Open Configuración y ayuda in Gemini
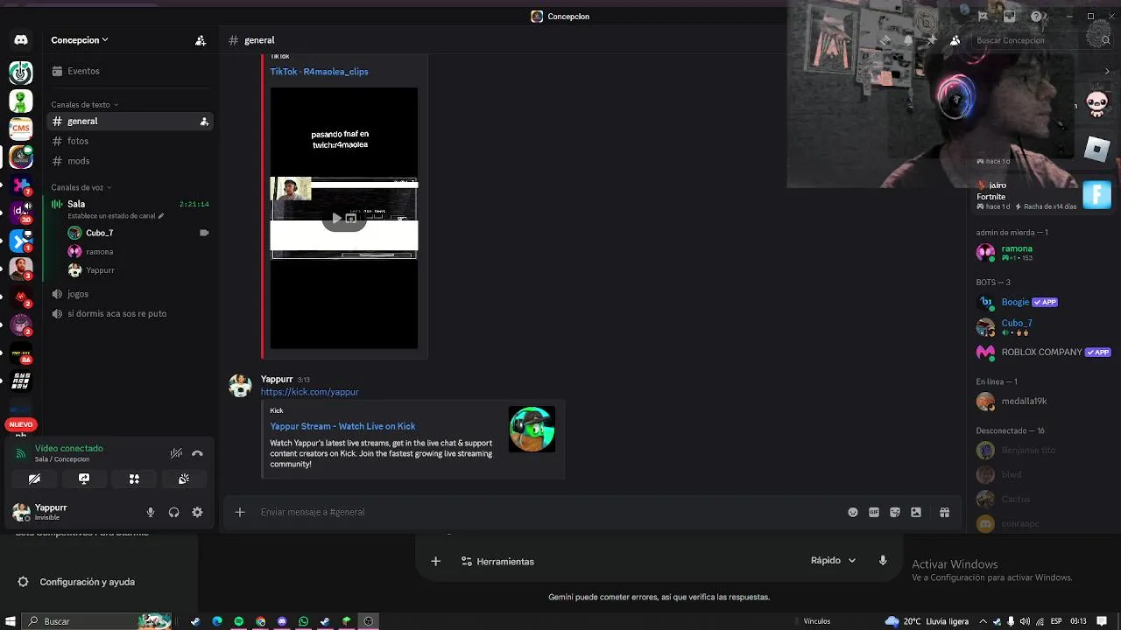1121x630 pixels. tap(77, 582)
